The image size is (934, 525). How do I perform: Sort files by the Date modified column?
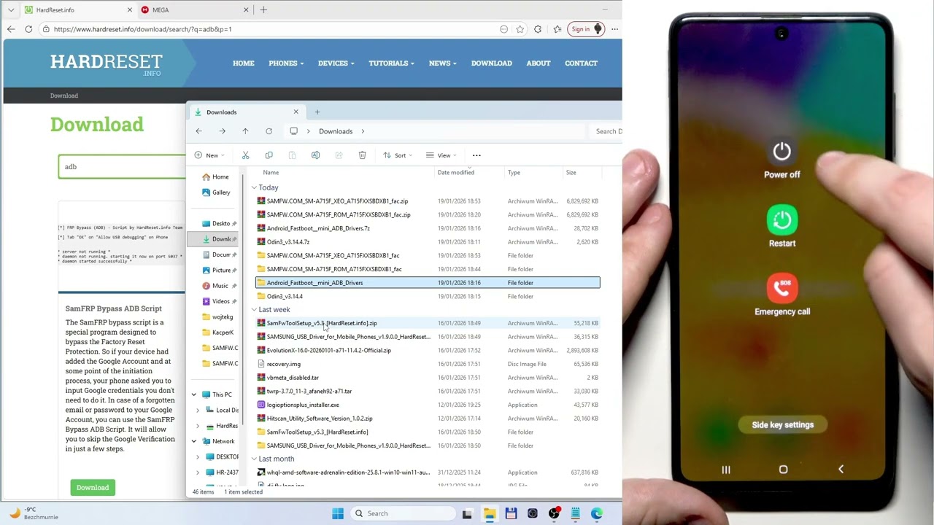(x=456, y=173)
